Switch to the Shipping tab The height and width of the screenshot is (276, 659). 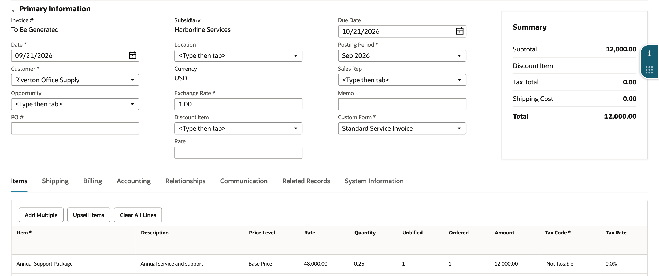[x=55, y=181]
